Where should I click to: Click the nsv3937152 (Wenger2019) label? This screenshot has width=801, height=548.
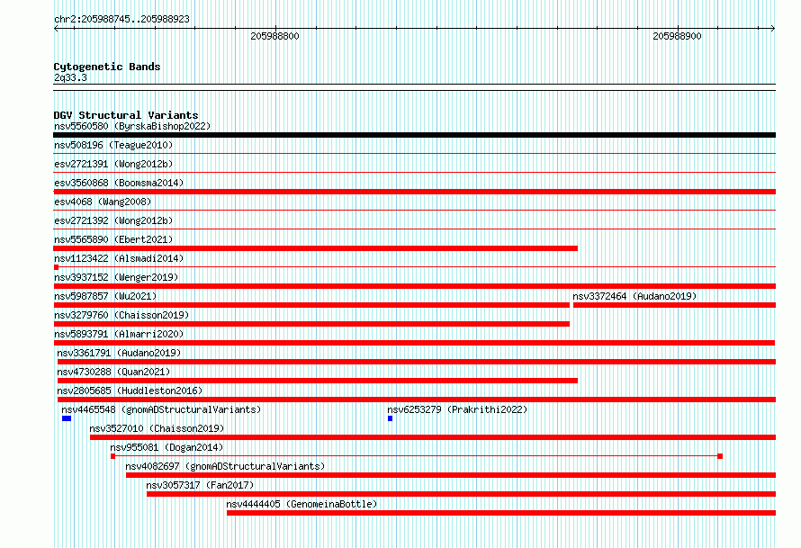coord(116,277)
